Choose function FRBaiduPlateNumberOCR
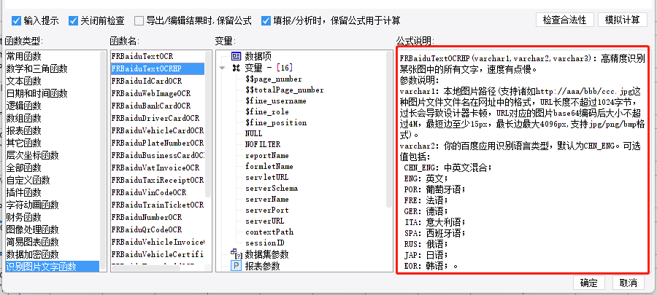 [158, 143]
